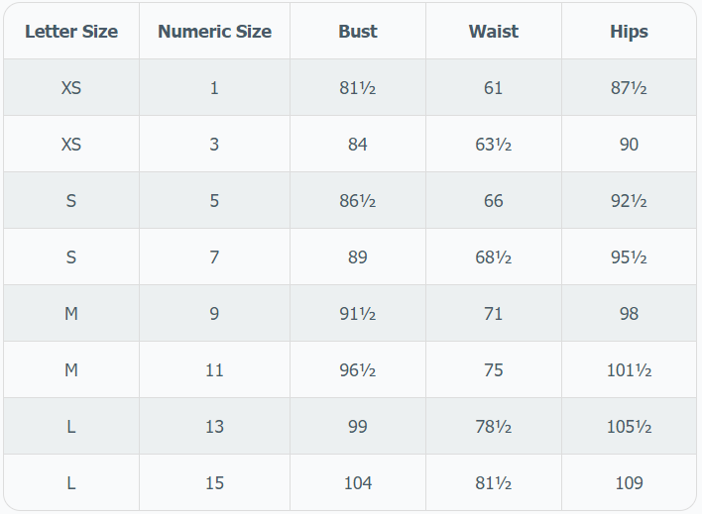Select the Waist column header
Image resolution: width=702 pixels, height=514 pixels.
tap(494, 32)
